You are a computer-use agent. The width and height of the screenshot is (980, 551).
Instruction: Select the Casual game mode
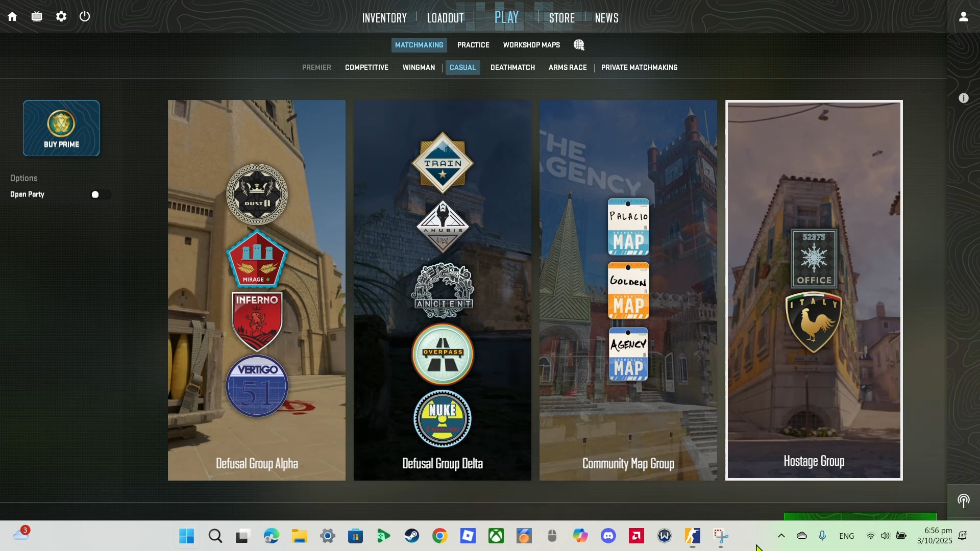click(462, 67)
